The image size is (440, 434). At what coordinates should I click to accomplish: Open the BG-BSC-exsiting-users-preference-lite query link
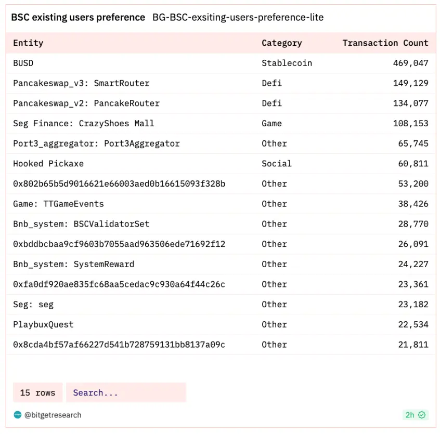238,18
